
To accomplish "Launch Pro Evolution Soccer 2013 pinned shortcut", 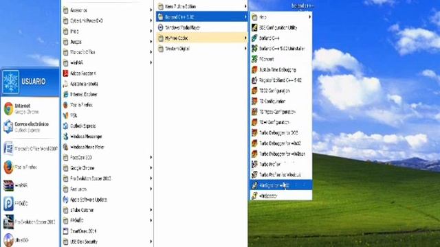I will click(30, 222).
